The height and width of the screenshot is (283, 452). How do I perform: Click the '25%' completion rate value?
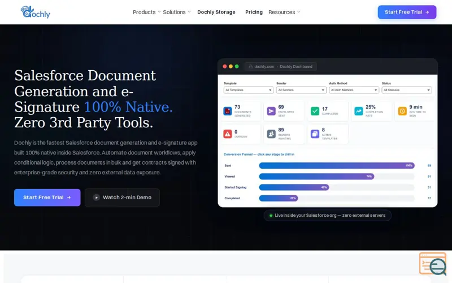[x=371, y=107]
